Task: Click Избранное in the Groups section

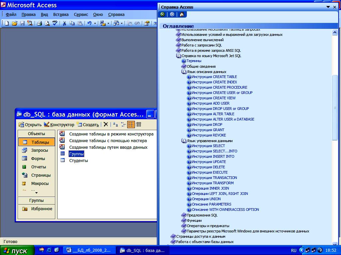Action: click(x=37, y=209)
